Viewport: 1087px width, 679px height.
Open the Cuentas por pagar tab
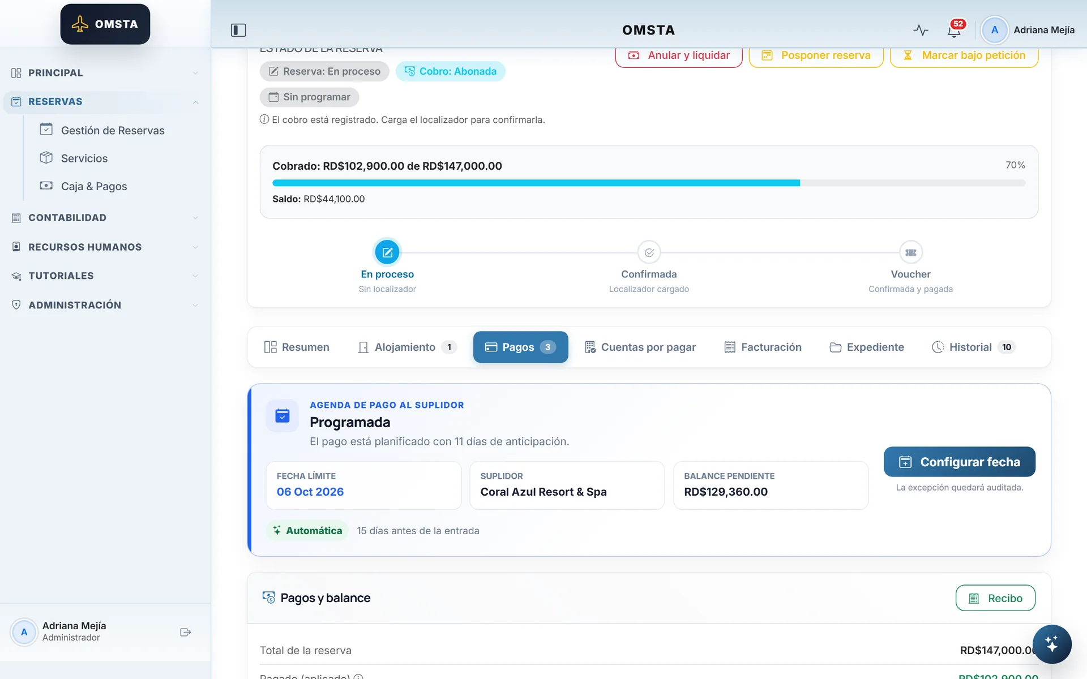(x=640, y=347)
